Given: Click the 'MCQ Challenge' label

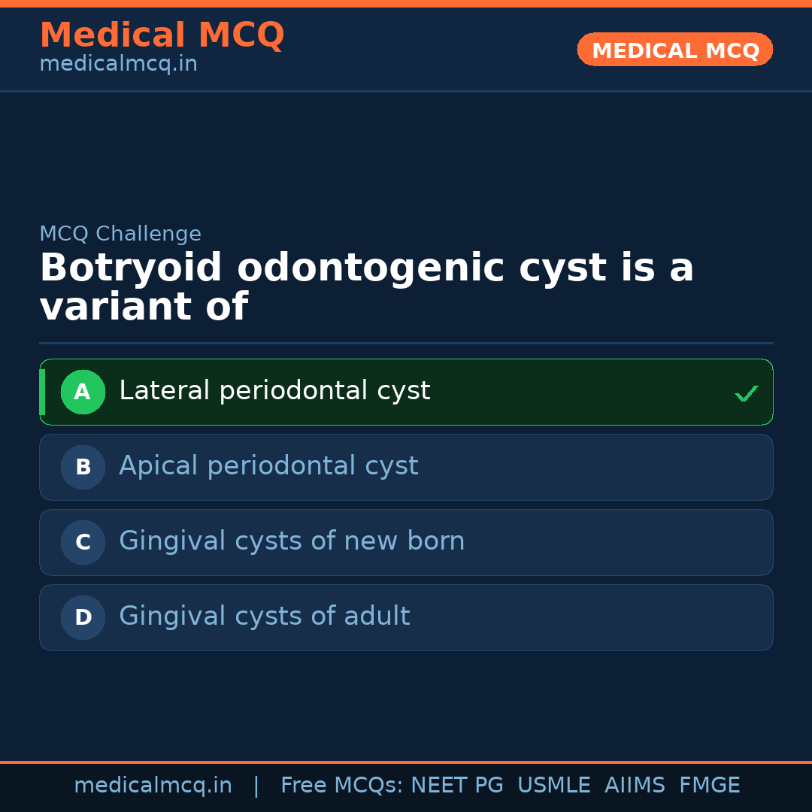Looking at the screenshot, I should (120, 234).
